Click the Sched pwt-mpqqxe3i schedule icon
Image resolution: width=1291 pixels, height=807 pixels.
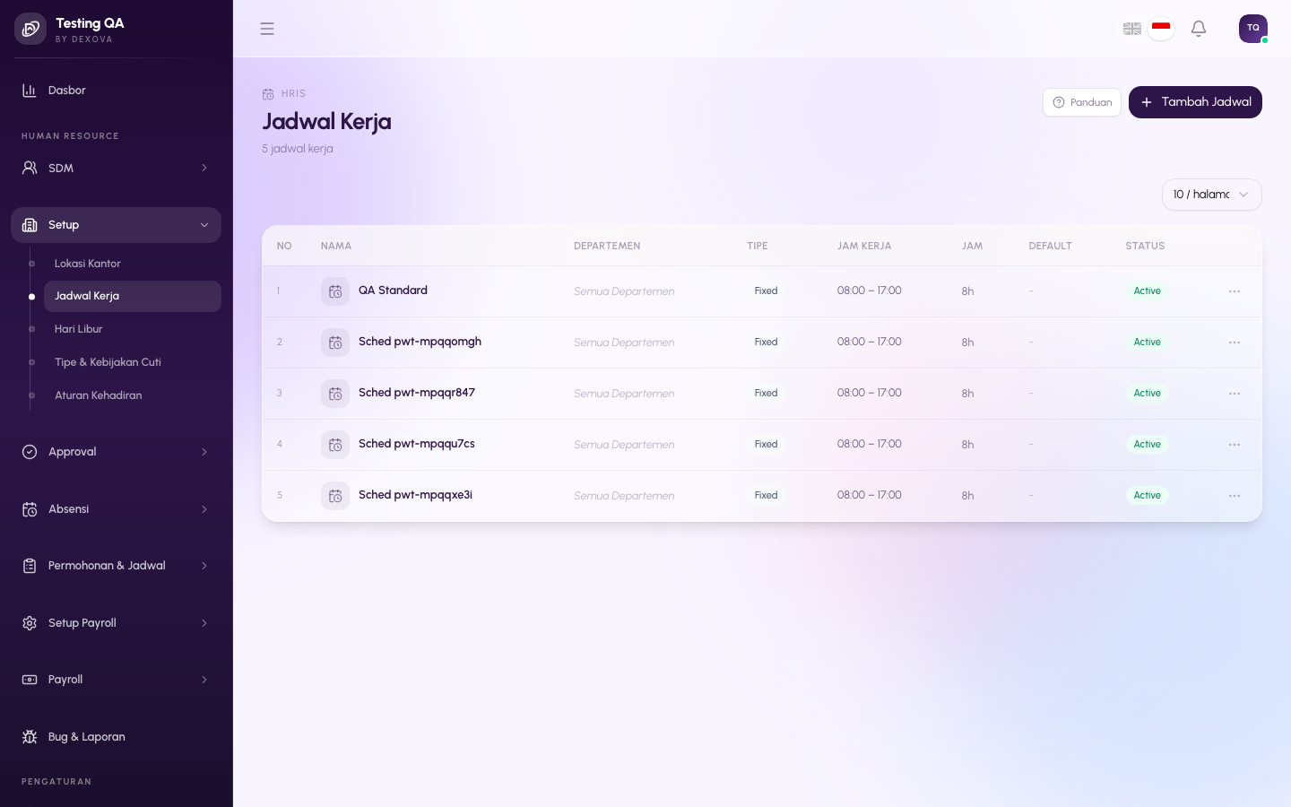tap(335, 496)
